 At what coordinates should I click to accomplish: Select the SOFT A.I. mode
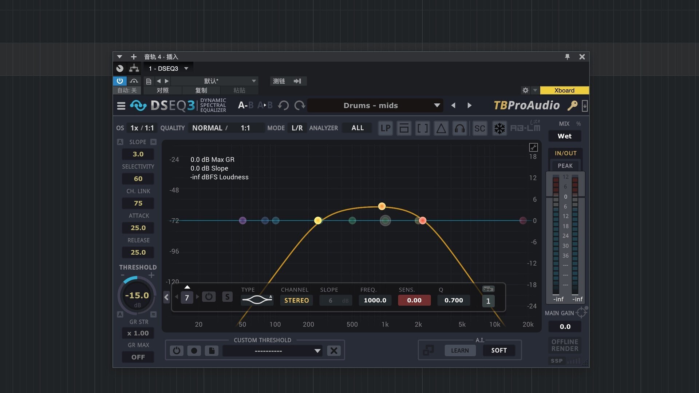point(499,350)
